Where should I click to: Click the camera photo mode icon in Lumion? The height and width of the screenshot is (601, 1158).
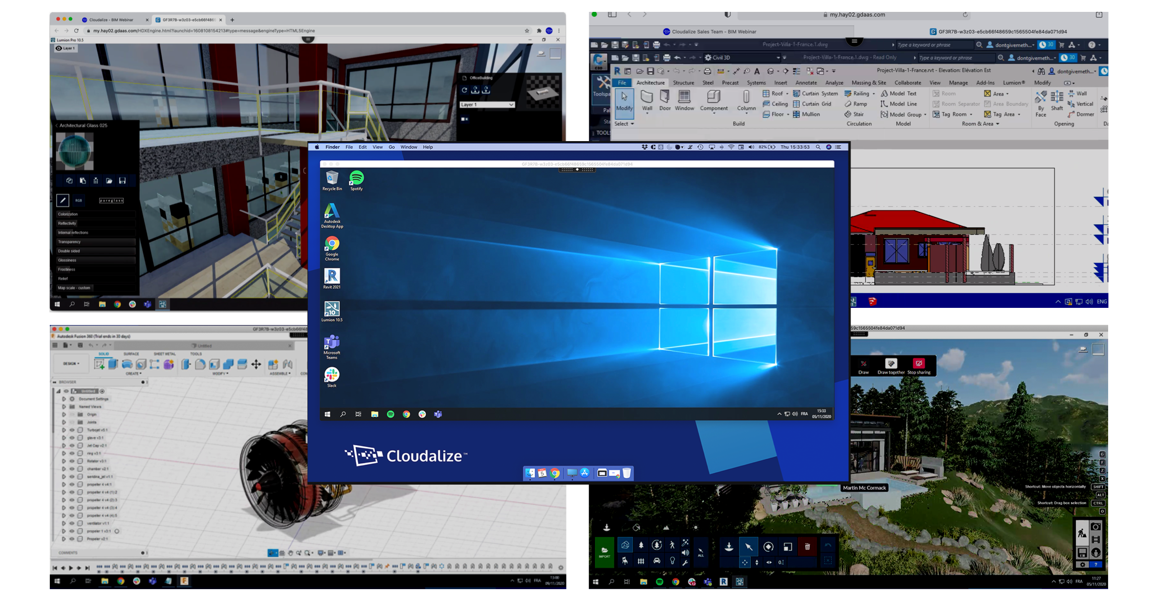click(1095, 526)
